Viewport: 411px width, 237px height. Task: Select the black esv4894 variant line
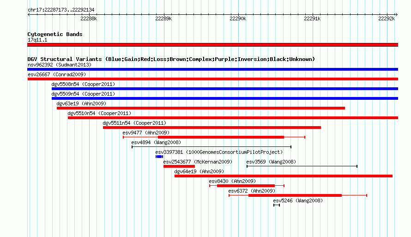click(212, 147)
